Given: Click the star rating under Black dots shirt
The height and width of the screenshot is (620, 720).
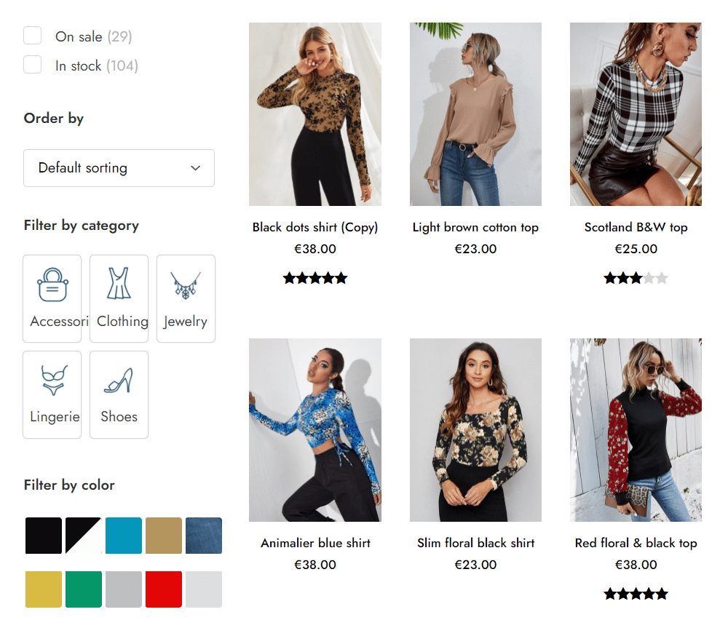Looking at the screenshot, I should [314, 277].
